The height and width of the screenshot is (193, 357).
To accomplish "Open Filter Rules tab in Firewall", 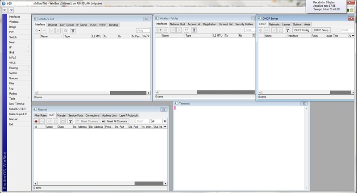I will 41,116.
